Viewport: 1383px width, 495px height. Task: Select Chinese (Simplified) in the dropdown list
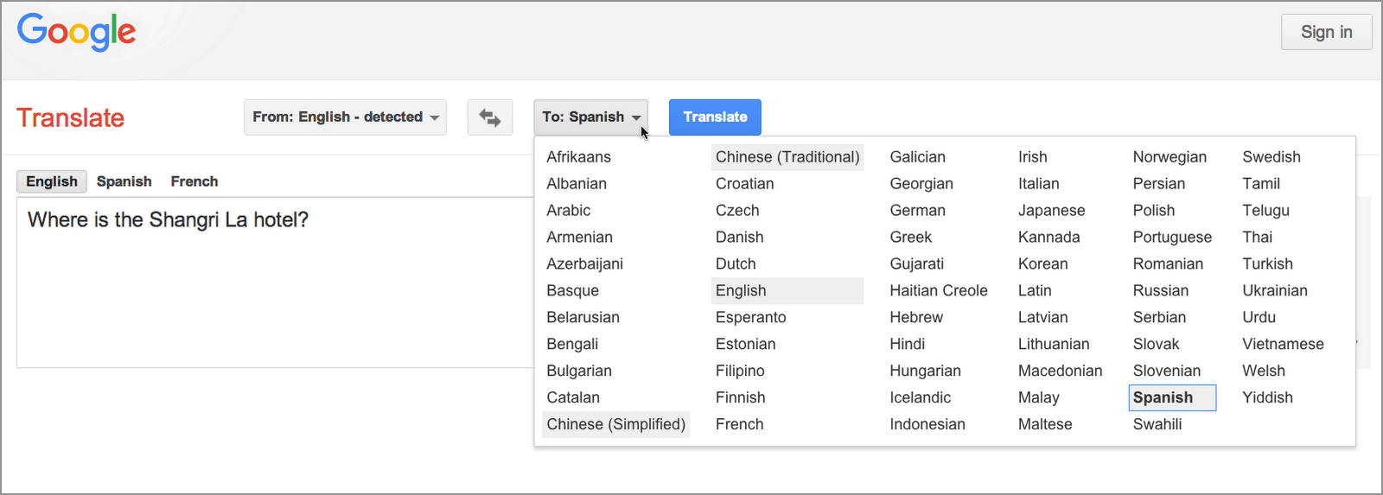click(x=615, y=425)
